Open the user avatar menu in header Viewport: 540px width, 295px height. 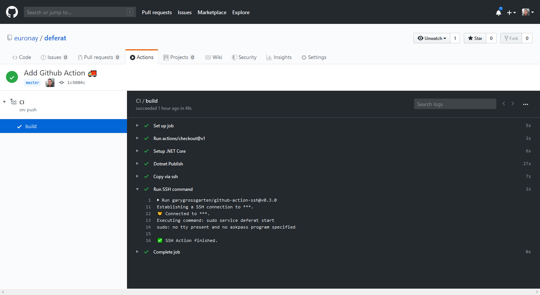click(528, 12)
